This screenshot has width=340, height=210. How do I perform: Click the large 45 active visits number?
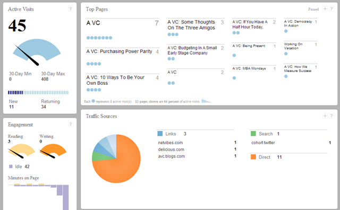click(x=17, y=25)
